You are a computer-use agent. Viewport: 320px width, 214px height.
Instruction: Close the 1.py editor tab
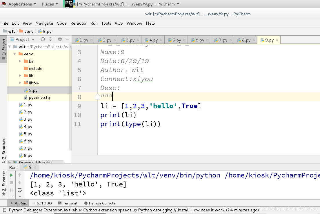(91, 40)
